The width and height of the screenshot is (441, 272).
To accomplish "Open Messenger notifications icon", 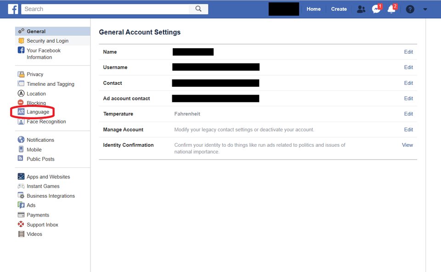I will pyautogui.click(x=376, y=9).
